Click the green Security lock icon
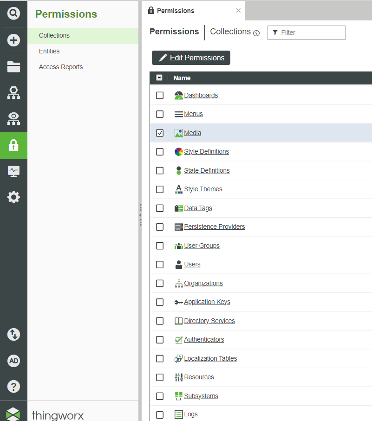372x421 pixels. (x=13, y=145)
